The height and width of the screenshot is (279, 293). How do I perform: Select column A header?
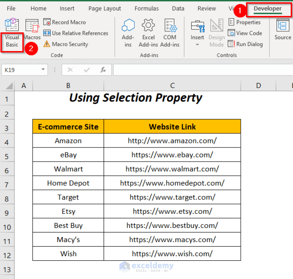pyautogui.click(x=24, y=86)
